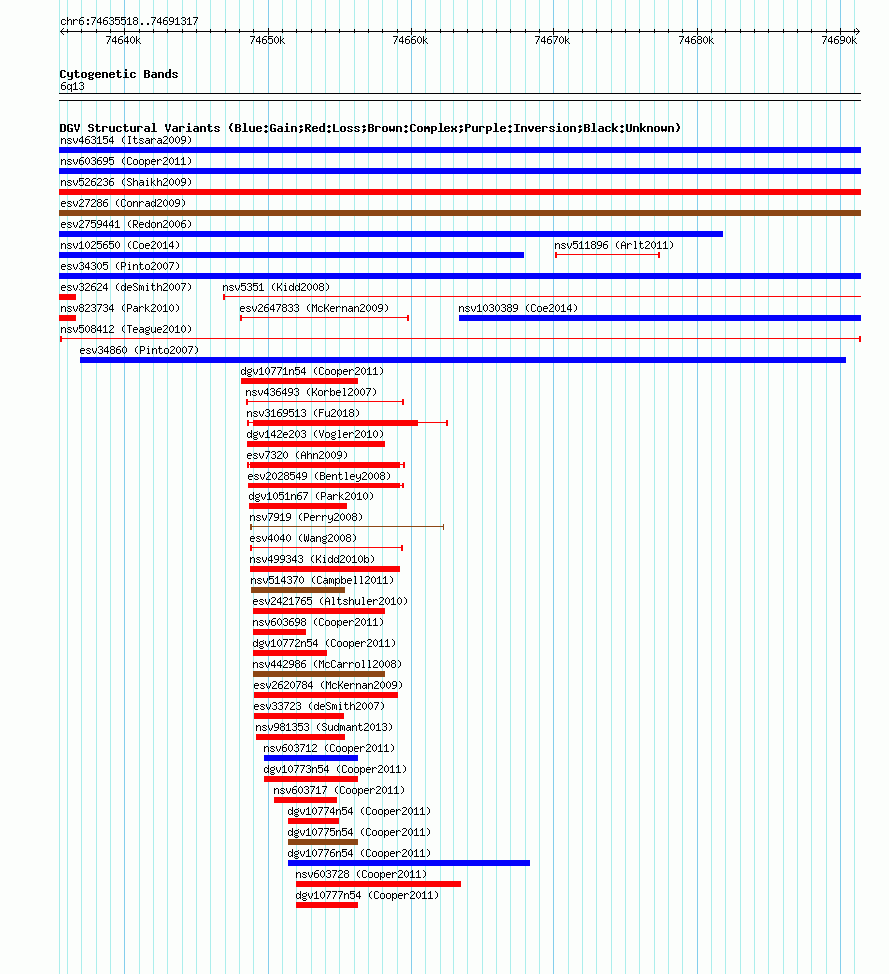
Task: Select the nsv603728 (Cooper2011) variant label
Action: (x=361, y=875)
